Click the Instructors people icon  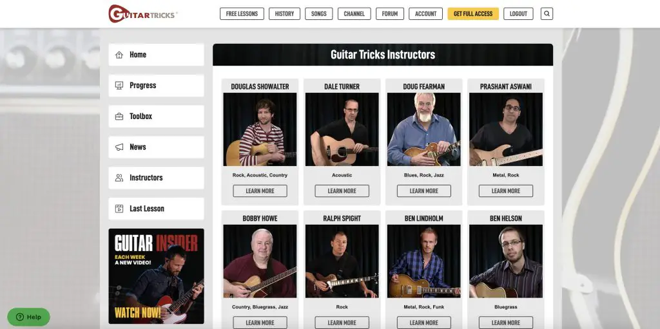(119, 178)
